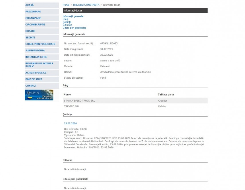Viewport: 245px width, 190px height.
Task: Open the 23.02.2026 hearing date link
Action: (x=70, y=123)
